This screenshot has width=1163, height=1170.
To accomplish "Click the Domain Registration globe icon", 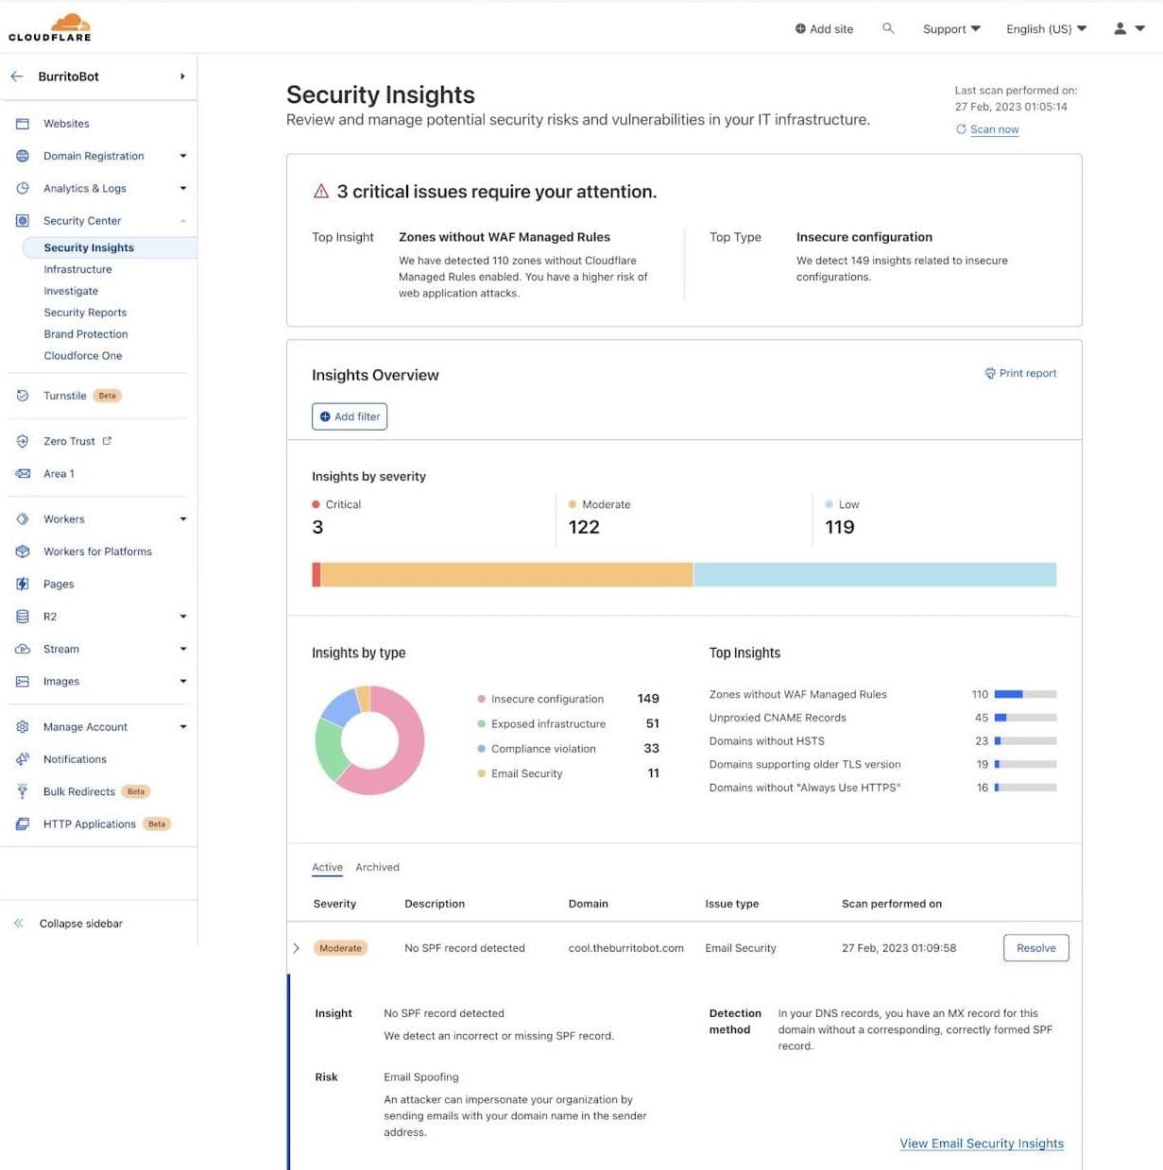I will pyautogui.click(x=23, y=156).
